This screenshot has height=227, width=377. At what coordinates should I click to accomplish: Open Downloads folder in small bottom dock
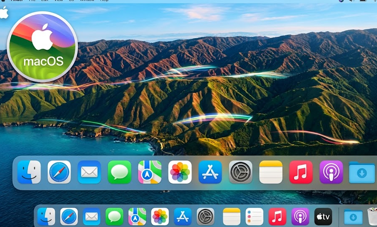click(353, 217)
